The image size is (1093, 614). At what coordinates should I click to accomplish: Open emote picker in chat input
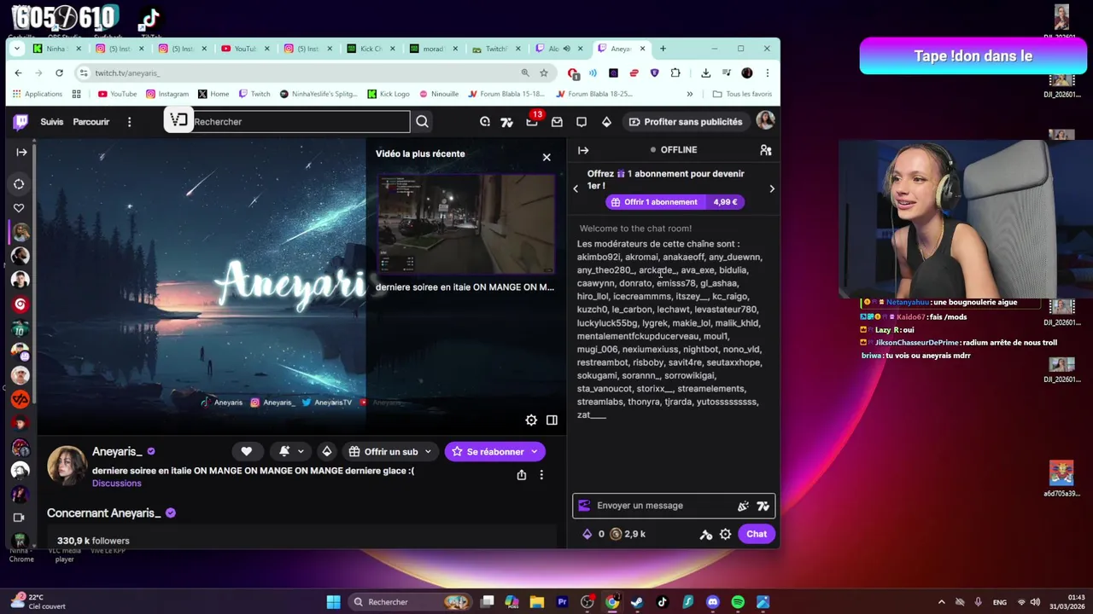743,506
